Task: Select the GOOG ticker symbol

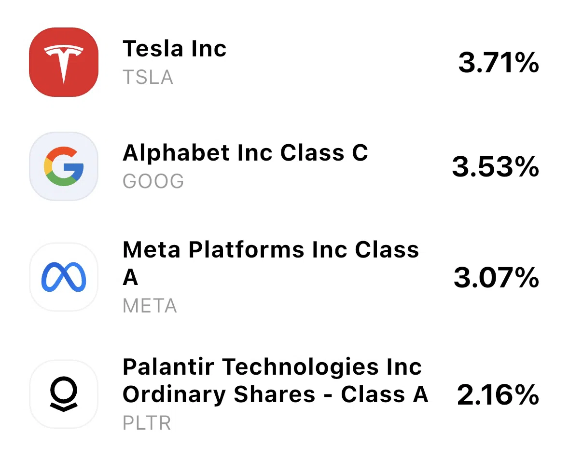Action: tap(153, 181)
